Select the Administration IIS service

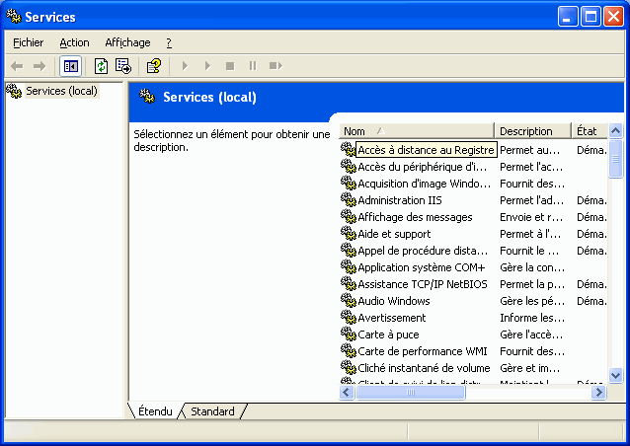[x=400, y=200]
